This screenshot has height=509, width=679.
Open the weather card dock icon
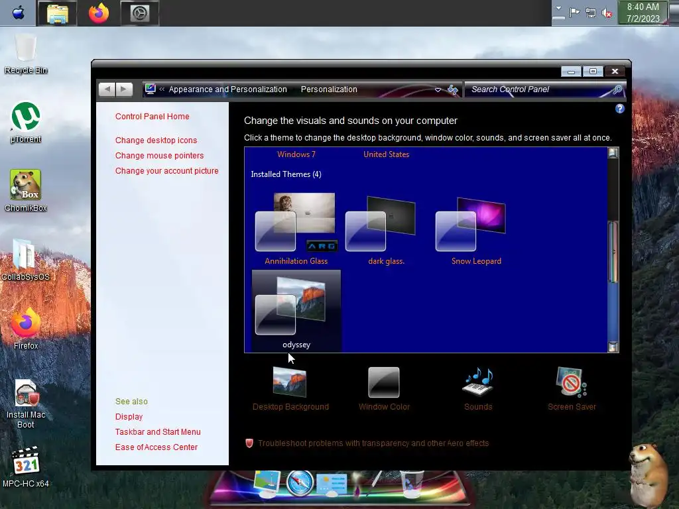coord(332,484)
